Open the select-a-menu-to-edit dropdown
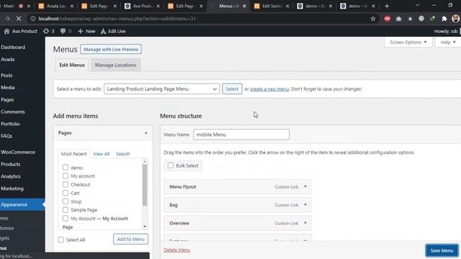The width and height of the screenshot is (461, 259). [161, 89]
